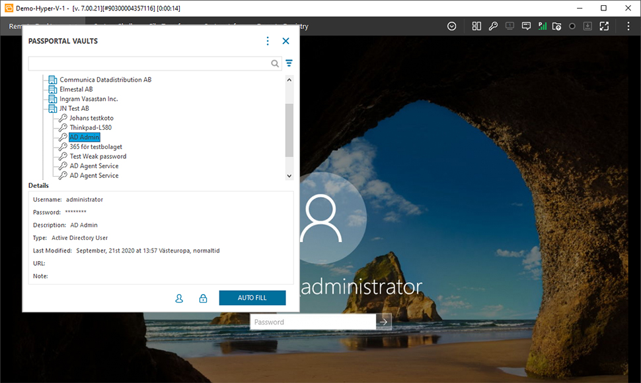Image resolution: width=641 pixels, height=383 pixels.
Task: Click the building icon beside JN Test AB
Action: [x=53, y=109]
